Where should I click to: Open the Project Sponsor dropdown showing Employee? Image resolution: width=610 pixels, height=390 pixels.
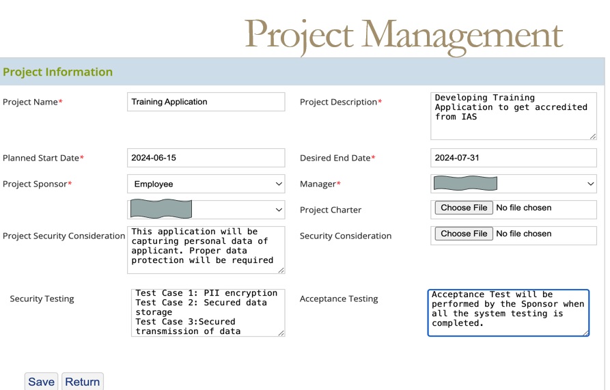click(206, 184)
